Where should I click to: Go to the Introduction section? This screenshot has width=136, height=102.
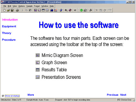[10, 20]
